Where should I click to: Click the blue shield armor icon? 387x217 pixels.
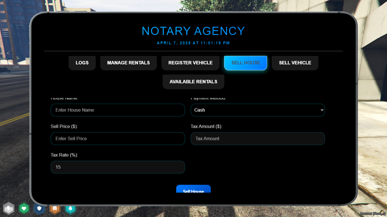[39, 209]
